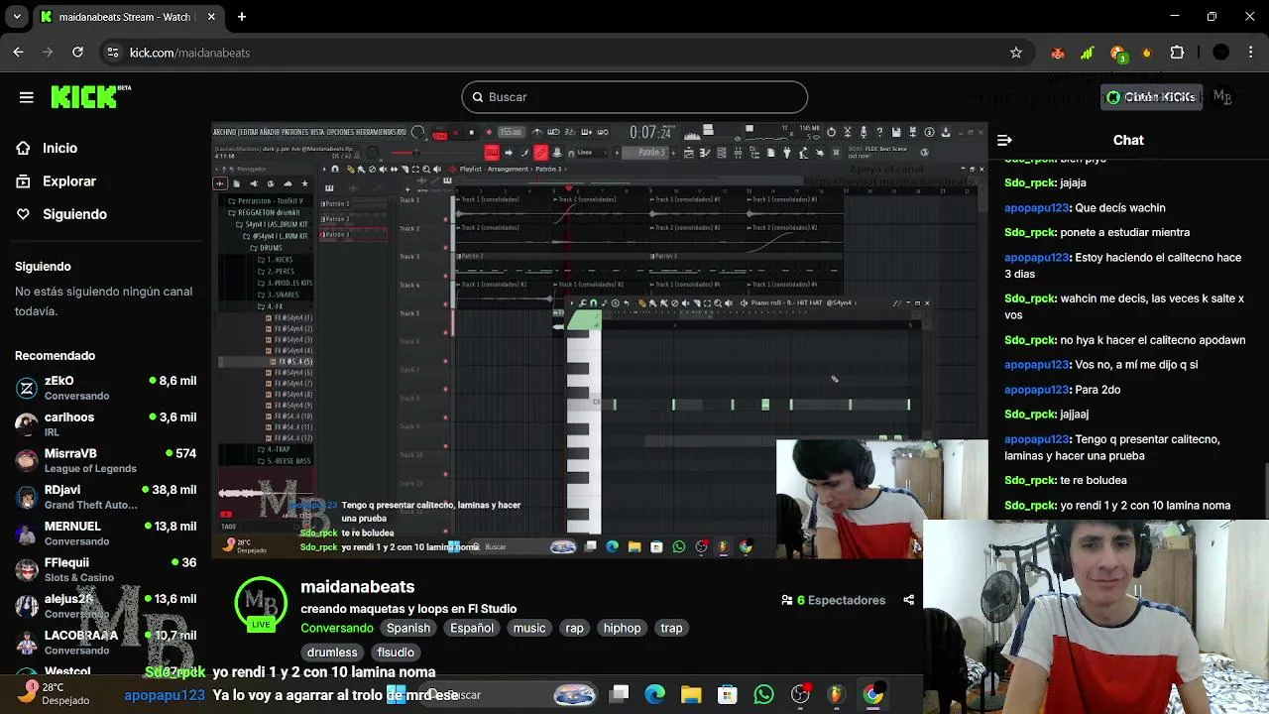Click Task View icon in the bottom taskbar
This screenshot has width=1269, height=714.
(620, 695)
